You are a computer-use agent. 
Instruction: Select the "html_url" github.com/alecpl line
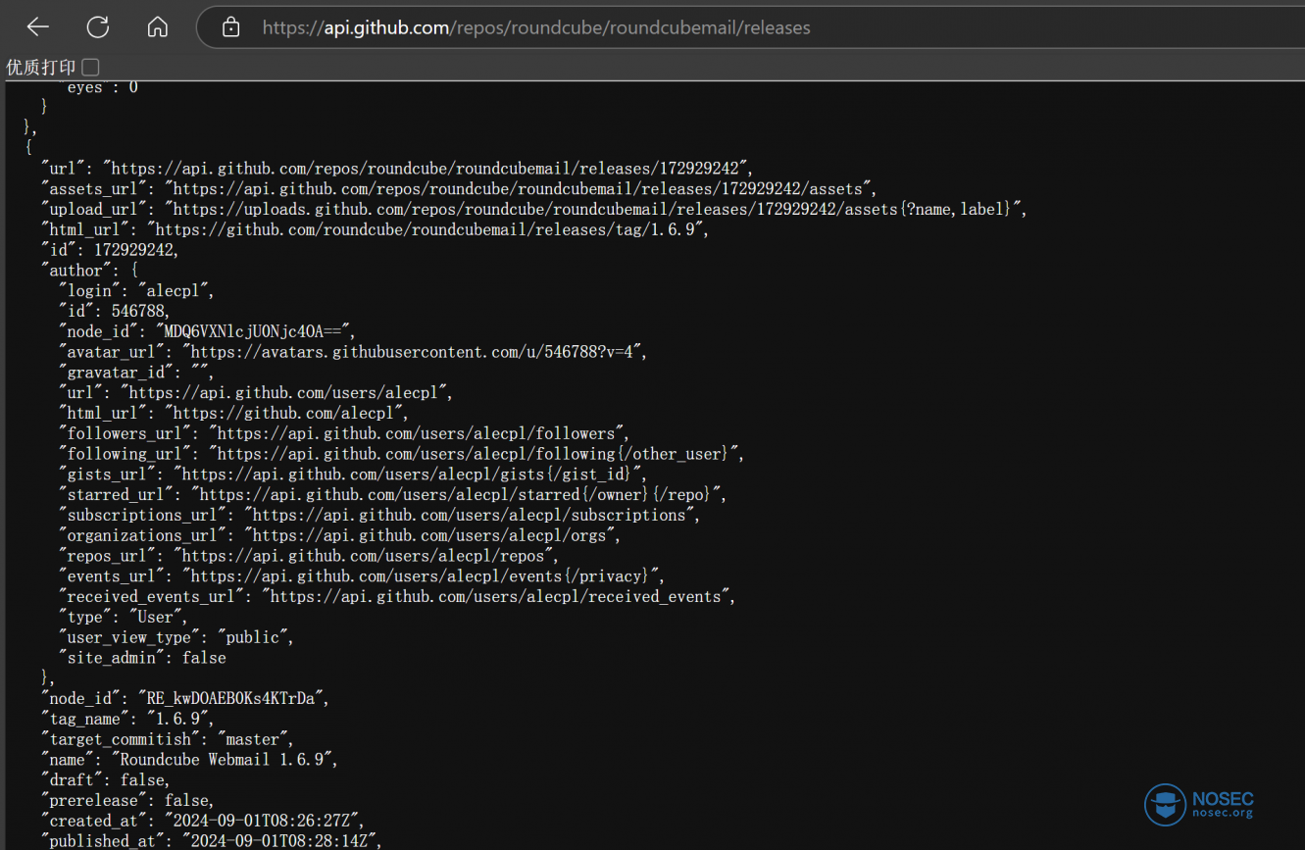(234, 413)
